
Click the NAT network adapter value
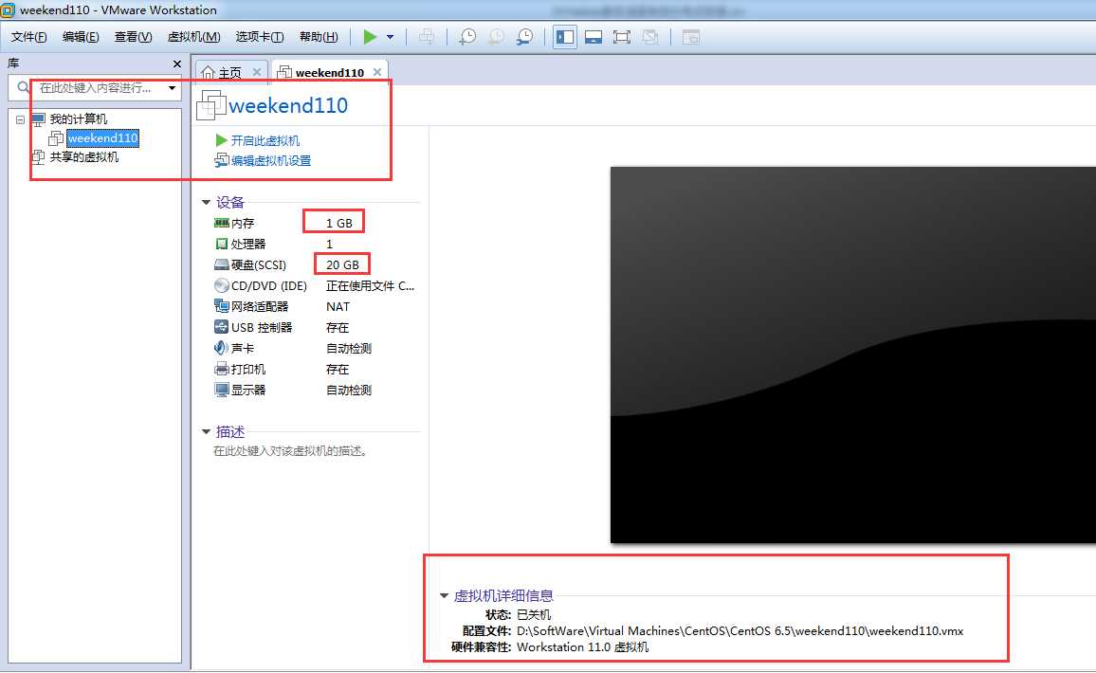[x=338, y=307]
